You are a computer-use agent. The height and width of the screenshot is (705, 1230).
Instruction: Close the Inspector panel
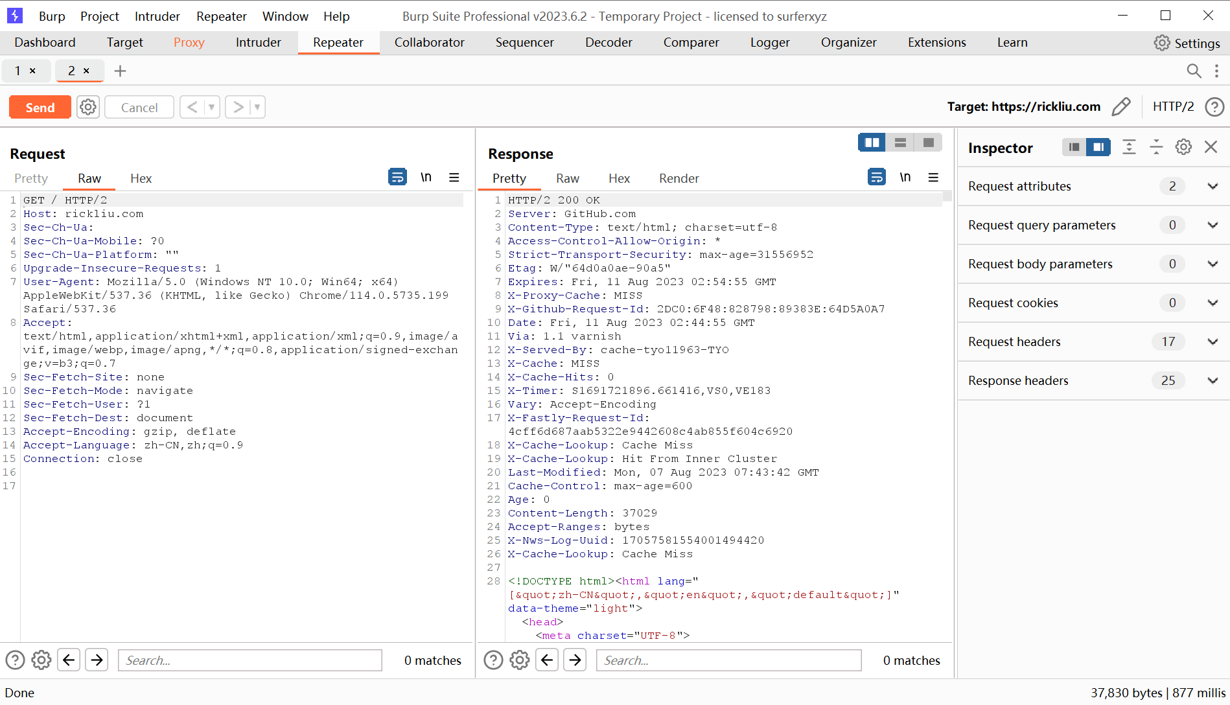1211,148
